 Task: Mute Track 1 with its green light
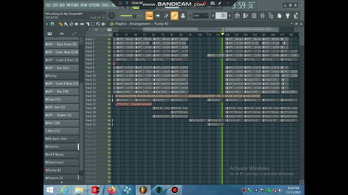[109, 39]
